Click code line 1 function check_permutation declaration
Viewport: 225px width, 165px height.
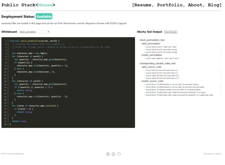click(x=34, y=41)
